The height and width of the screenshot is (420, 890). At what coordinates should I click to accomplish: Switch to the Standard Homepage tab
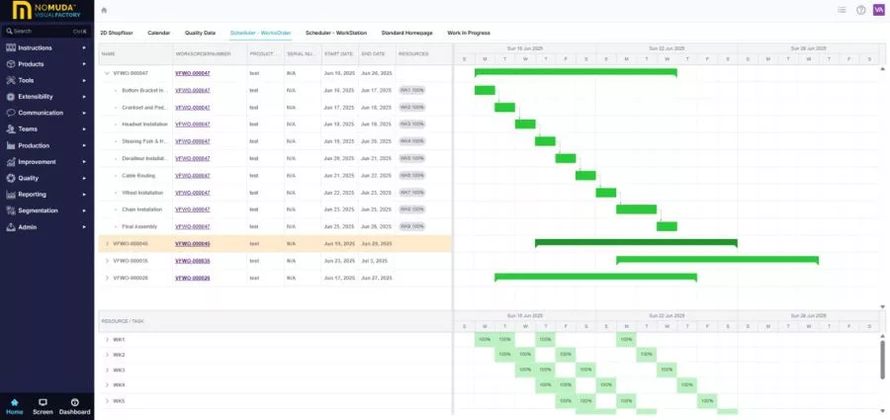[x=407, y=33]
